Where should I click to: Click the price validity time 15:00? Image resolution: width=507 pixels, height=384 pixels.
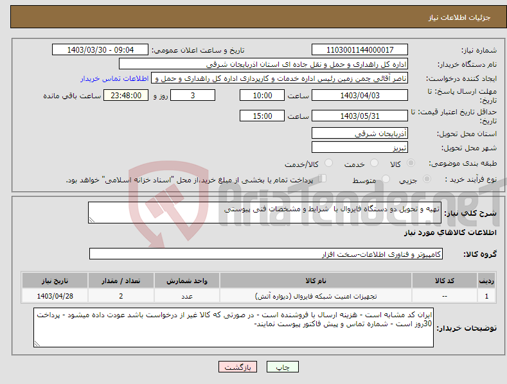click(x=262, y=116)
